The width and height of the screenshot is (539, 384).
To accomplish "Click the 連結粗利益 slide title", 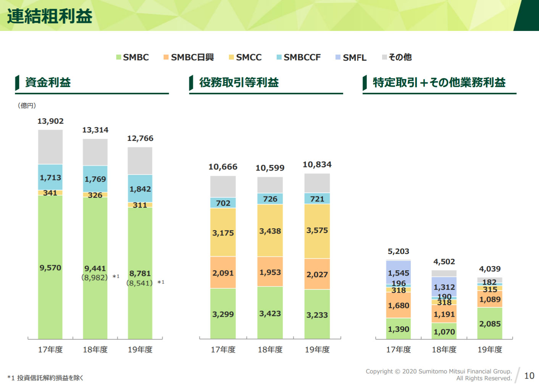I will pyautogui.click(x=50, y=16).
